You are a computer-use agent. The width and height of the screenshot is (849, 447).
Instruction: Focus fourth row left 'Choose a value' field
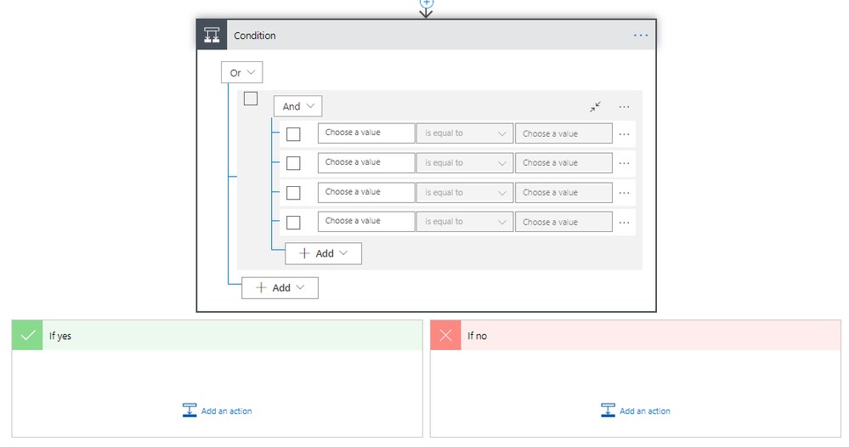[x=366, y=222]
